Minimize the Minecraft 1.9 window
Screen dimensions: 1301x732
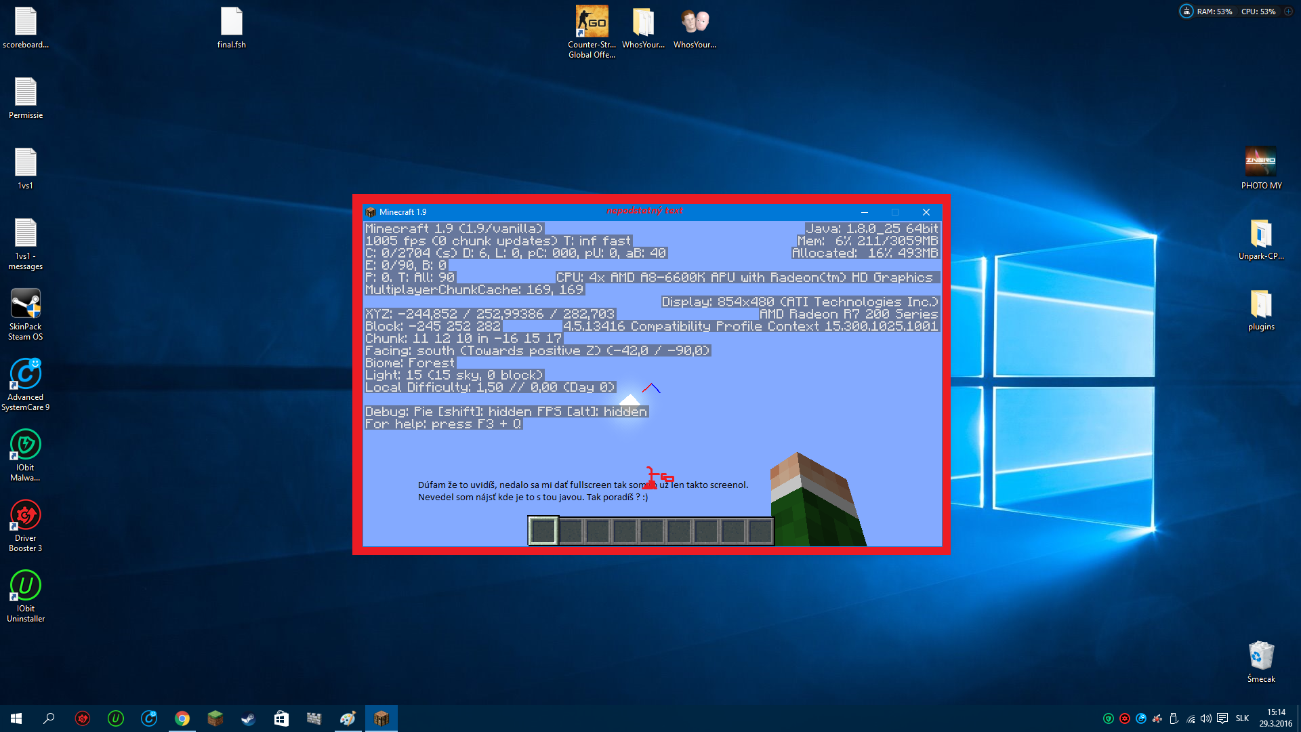coord(864,212)
